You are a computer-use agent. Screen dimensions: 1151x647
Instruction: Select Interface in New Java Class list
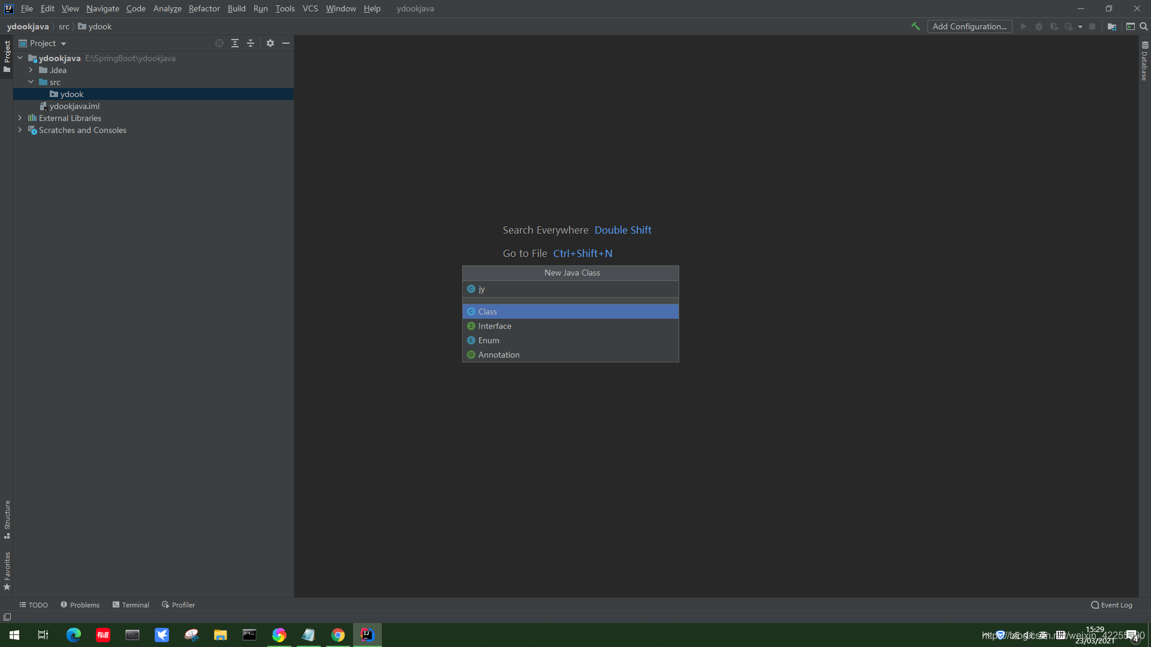pyautogui.click(x=495, y=326)
